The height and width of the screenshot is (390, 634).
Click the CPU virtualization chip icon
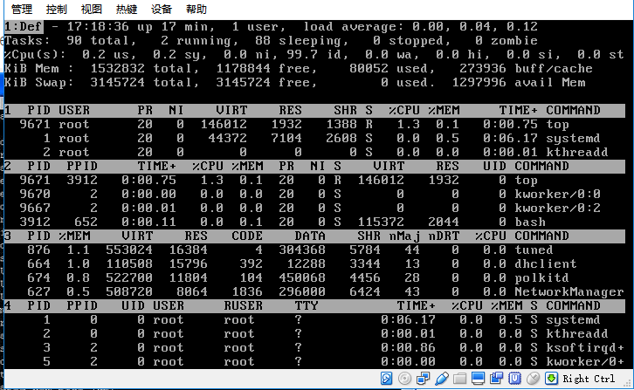click(514, 379)
